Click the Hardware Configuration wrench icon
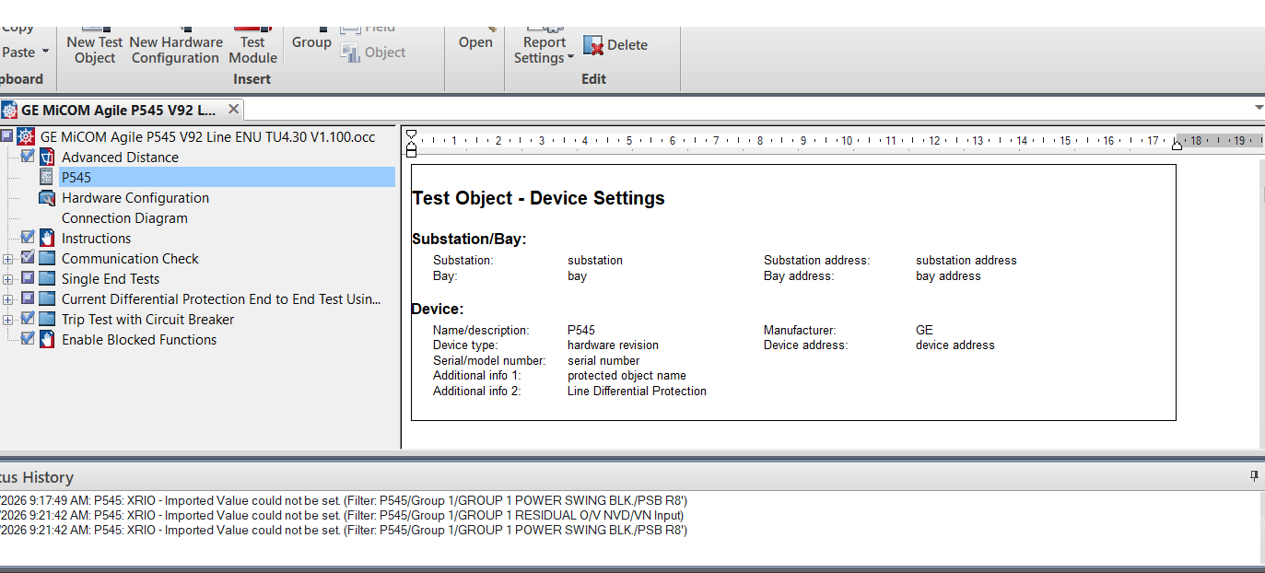The width and height of the screenshot is (1265, 573). [46, 197]
